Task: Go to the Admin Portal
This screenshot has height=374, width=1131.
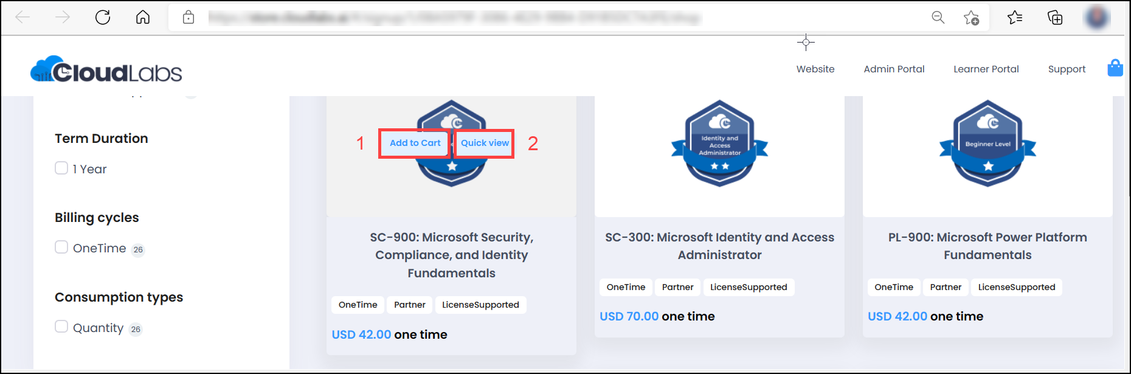Action: [x=894, y=69]
